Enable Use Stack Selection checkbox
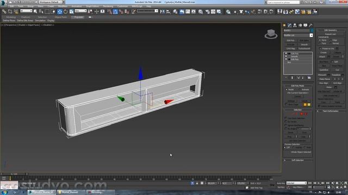This screenshot has height=195, width=348. click(286, 118)
